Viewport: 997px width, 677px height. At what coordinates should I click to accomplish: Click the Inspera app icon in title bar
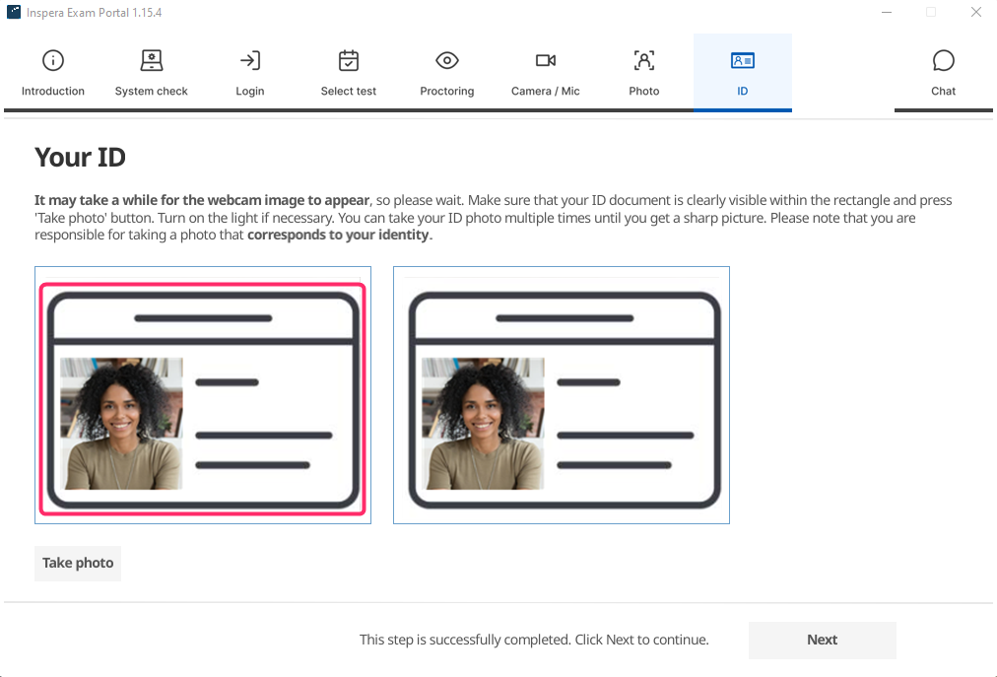14,13
